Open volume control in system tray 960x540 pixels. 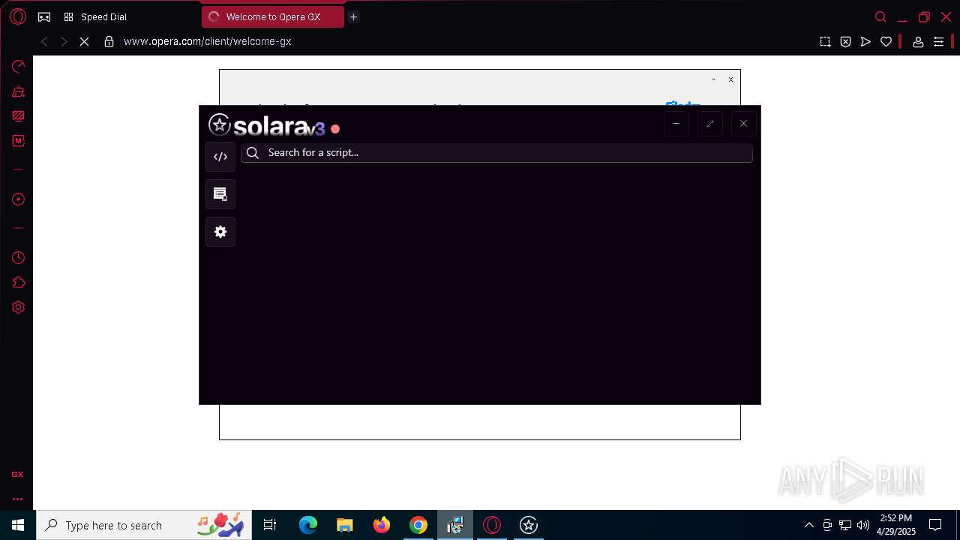(x=863, y=525)
